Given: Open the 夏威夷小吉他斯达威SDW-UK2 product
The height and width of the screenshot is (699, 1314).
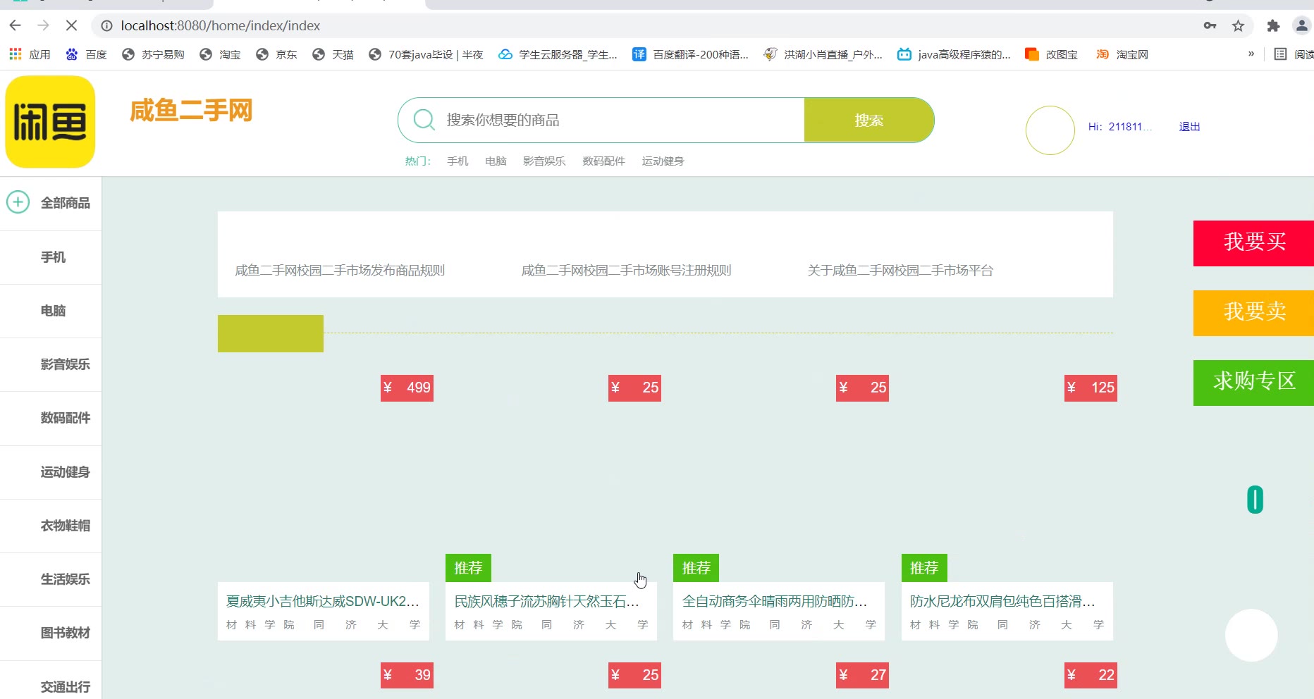Looking at the screenshot, I should click(323, 602).
